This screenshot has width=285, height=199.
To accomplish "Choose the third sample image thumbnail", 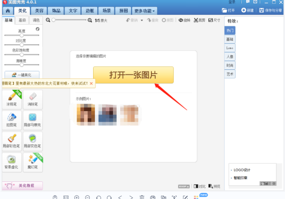I will pos(129,114).
